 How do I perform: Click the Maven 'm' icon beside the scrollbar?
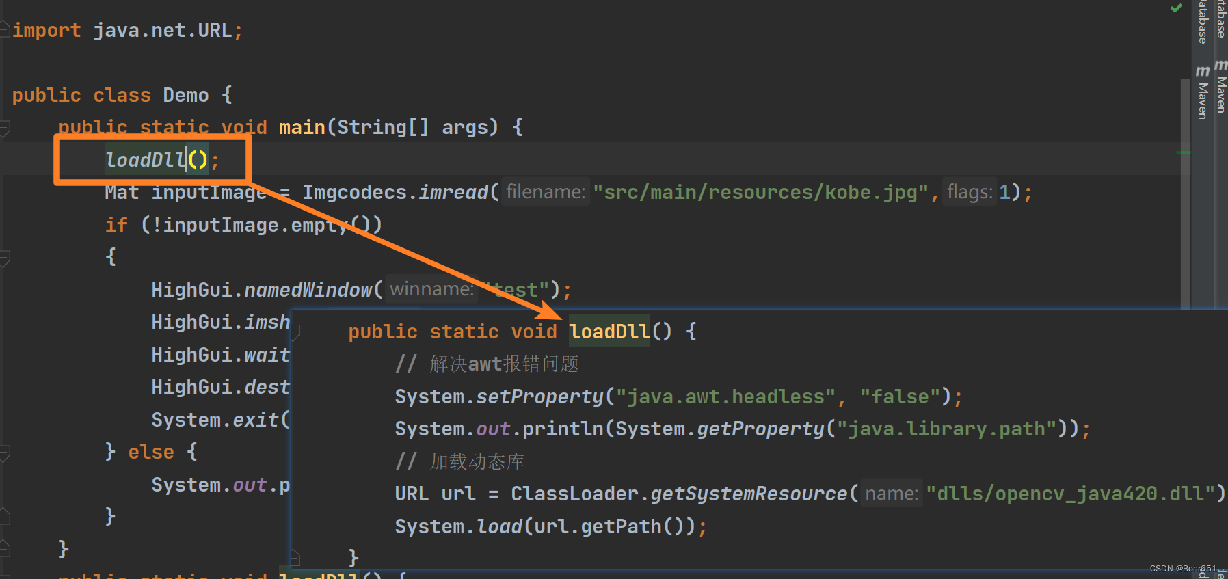(x=1203, y=71)
